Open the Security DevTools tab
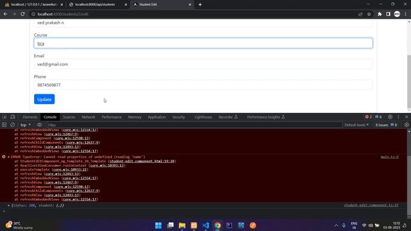411x231 pixels. (179, 117)
